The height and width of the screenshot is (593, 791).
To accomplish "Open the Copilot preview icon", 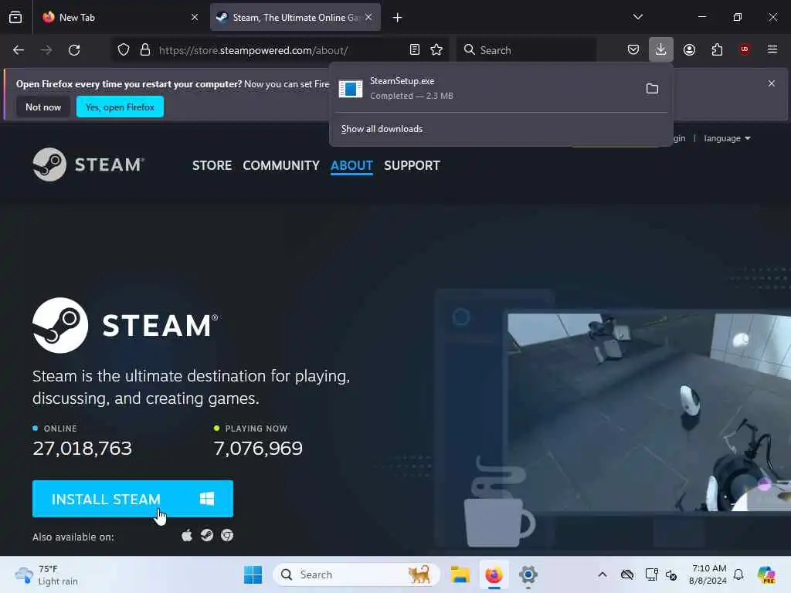I will pyautogui.click(x=766, y=574).
